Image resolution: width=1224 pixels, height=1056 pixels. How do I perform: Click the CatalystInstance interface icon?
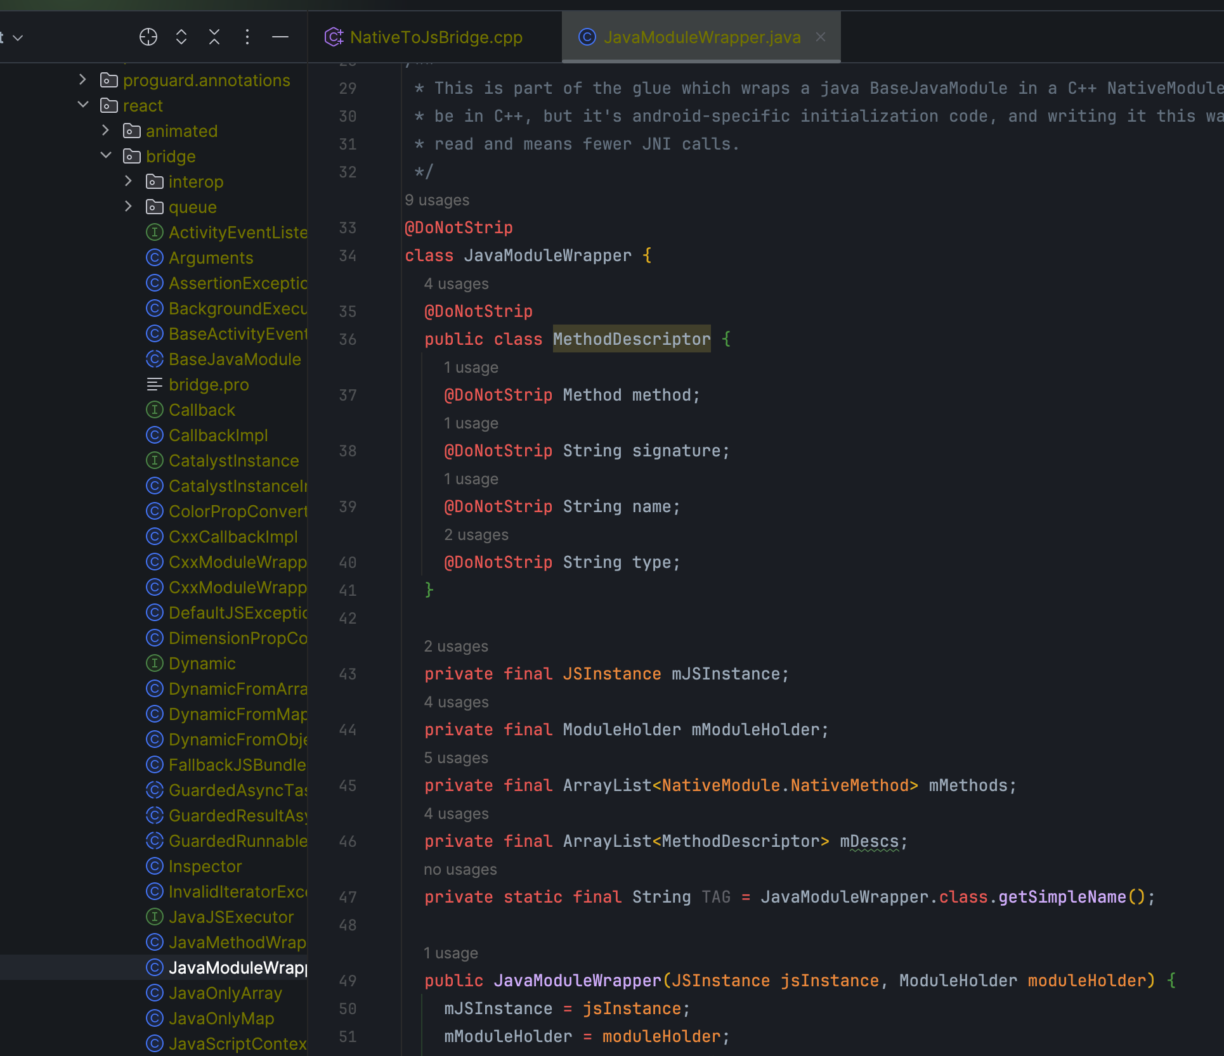point(155,461)
